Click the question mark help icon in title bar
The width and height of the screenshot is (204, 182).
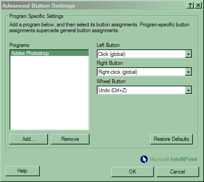(x=190, y=5)
